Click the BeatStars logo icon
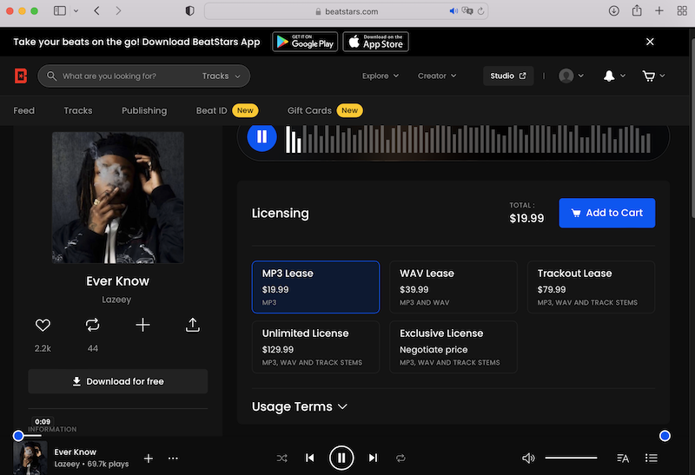This screenshot has height=475, width=695. [x=21, y=76]
